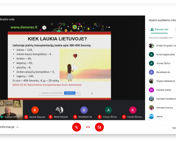Select Kamilė Žilionytė orange K tile

35,110
